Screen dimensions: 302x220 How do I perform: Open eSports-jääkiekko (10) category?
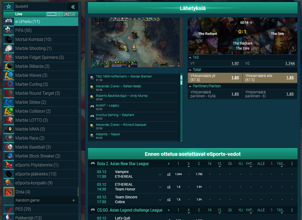click(x=41, y=174)
